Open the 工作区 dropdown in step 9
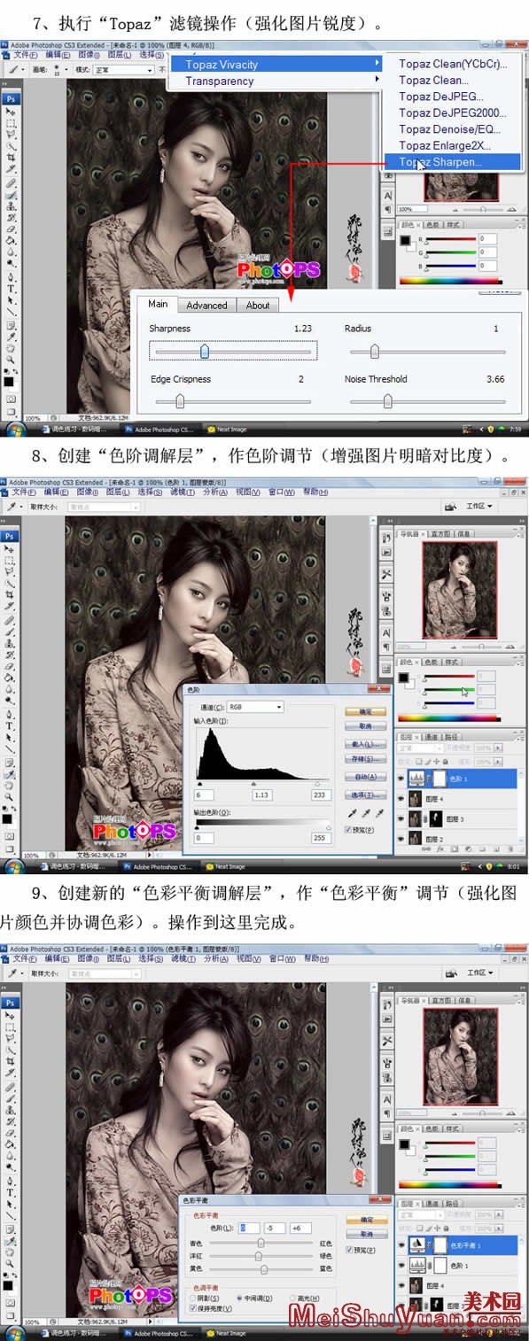This screenshot has height=1341, width=529. point(480,973)
